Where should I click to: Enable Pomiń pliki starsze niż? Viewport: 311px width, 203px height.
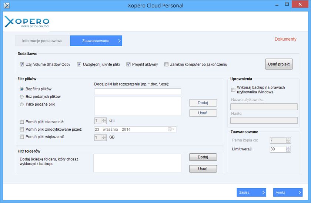click(x=22, y=122)
